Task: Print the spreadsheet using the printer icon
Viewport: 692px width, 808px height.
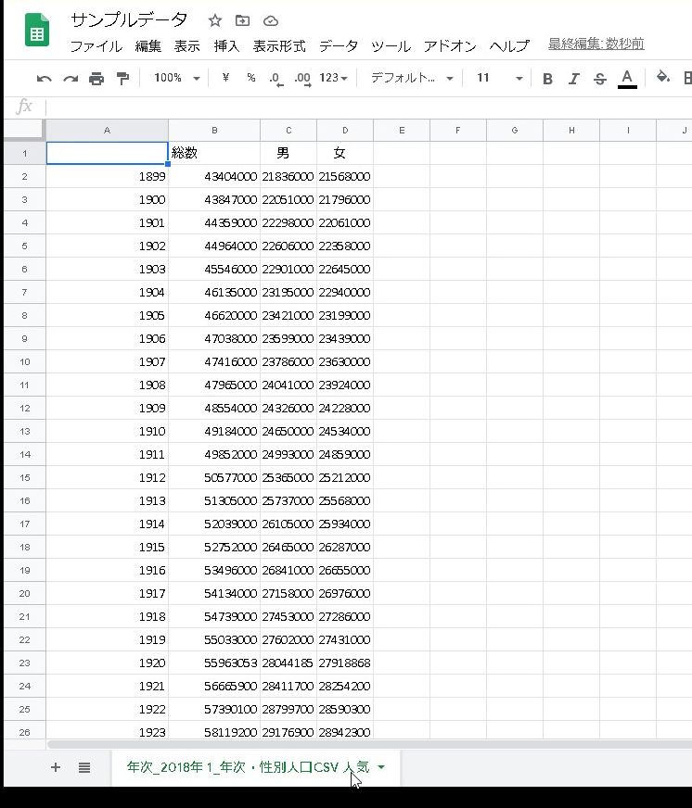Action: 96,79
